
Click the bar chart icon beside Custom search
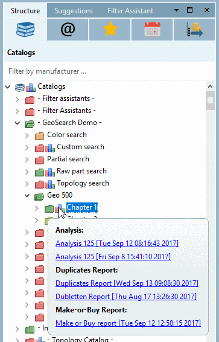coord(50,148)
